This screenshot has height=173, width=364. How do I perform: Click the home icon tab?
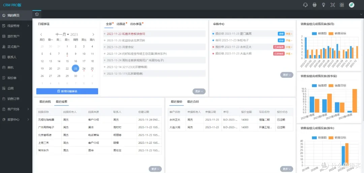click(x=37, y=14)
